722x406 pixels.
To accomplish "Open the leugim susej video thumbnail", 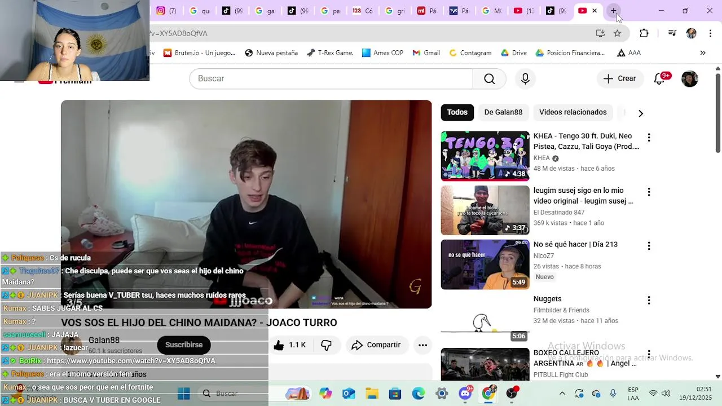I will pyautogui.click(x=485, y=210).
